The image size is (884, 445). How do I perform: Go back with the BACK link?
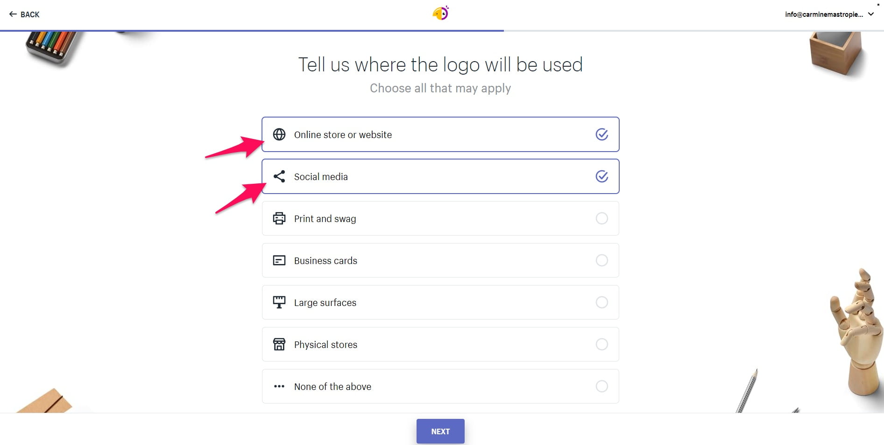pyautogui.click(x=24, y=14)
